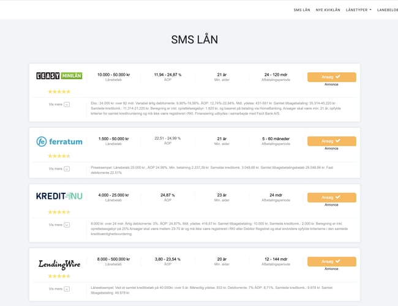The height and width of the screenshot is (306, 398).
Task: Click the Ferratum logo
Action: 59,142
